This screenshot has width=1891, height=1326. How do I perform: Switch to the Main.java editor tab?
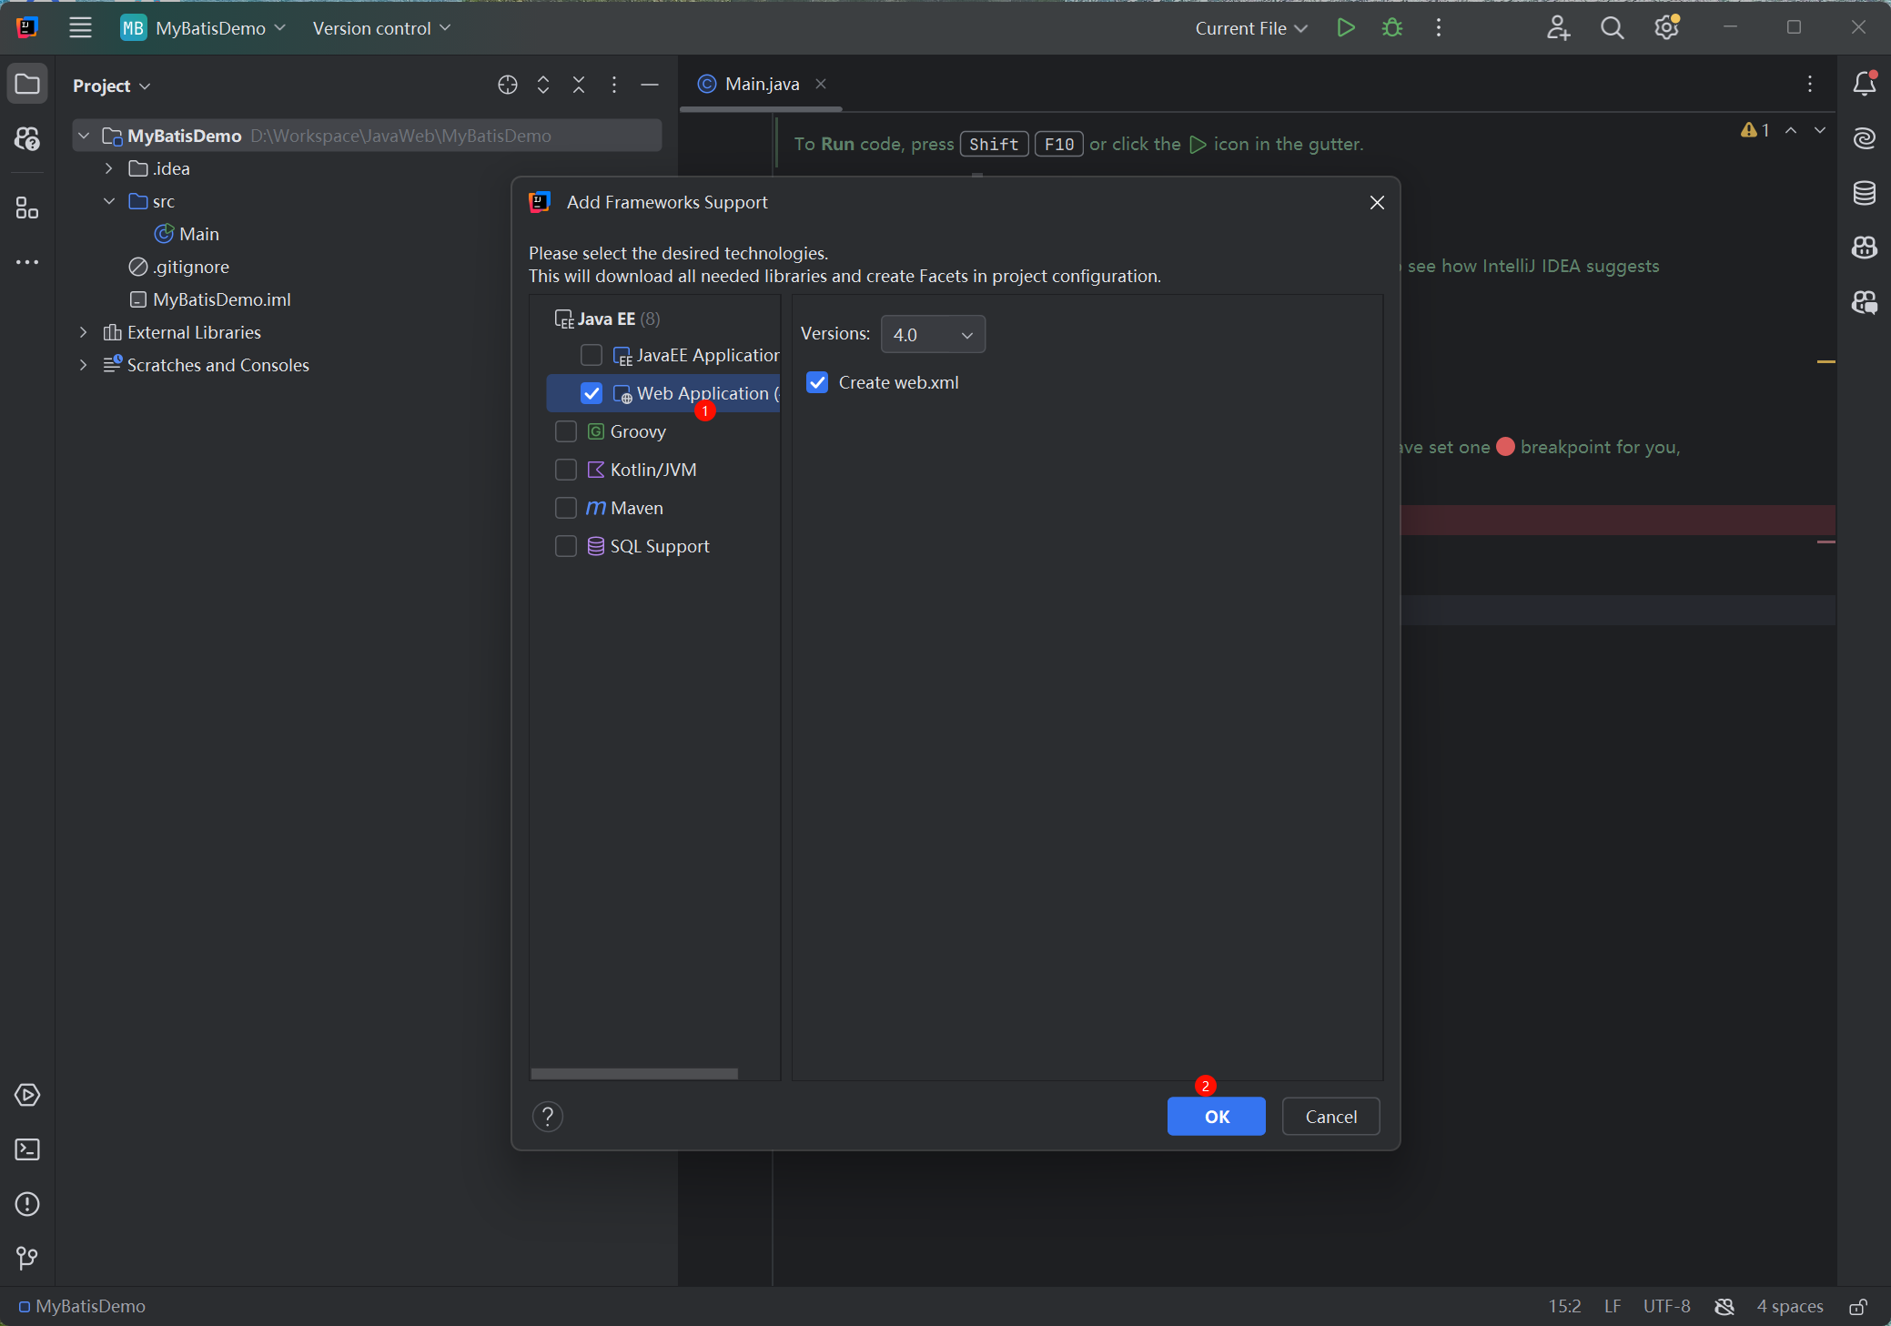[761, 84]
